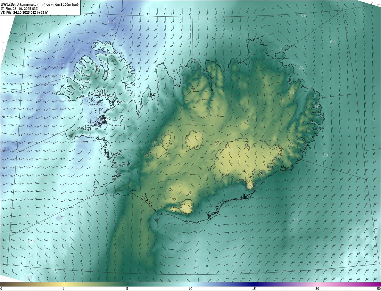Select the 'VT: Fös. 24.10.2025 01Z (+22 h)' line

click(25, 12)
